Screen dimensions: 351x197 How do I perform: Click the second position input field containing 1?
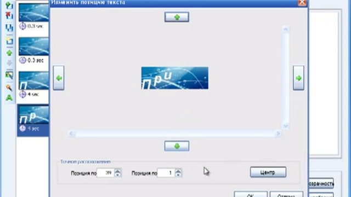[166, 173]
